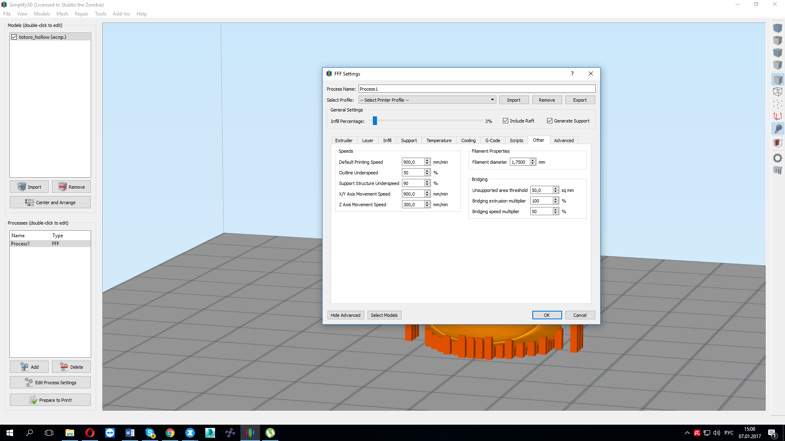This screenshot has height=441, width=785.
Task: Click the gear settings icon in the right toolbar
Action: click(778, 158)
